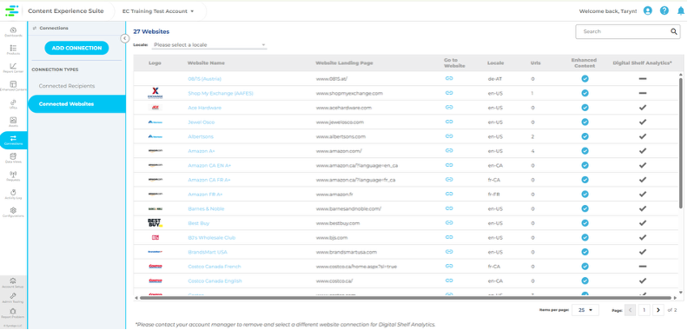Select the Connections sidebar icon

click(13, 141)
